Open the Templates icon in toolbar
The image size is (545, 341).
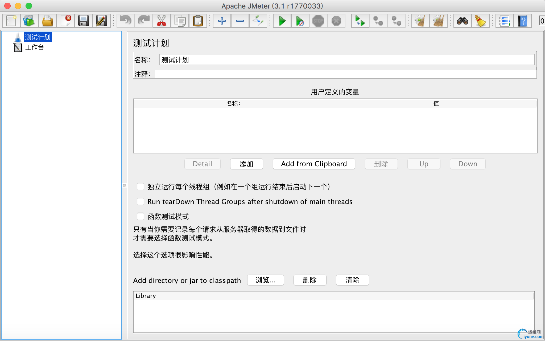click(x=29, y=21)
